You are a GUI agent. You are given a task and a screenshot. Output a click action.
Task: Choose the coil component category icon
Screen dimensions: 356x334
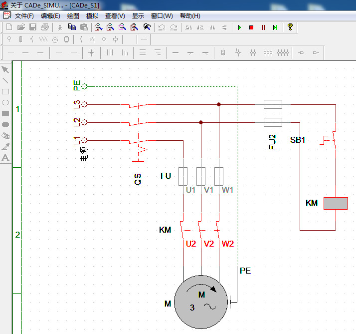click(116, 39)
